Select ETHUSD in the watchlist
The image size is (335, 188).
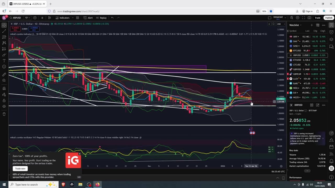(308, 60)
